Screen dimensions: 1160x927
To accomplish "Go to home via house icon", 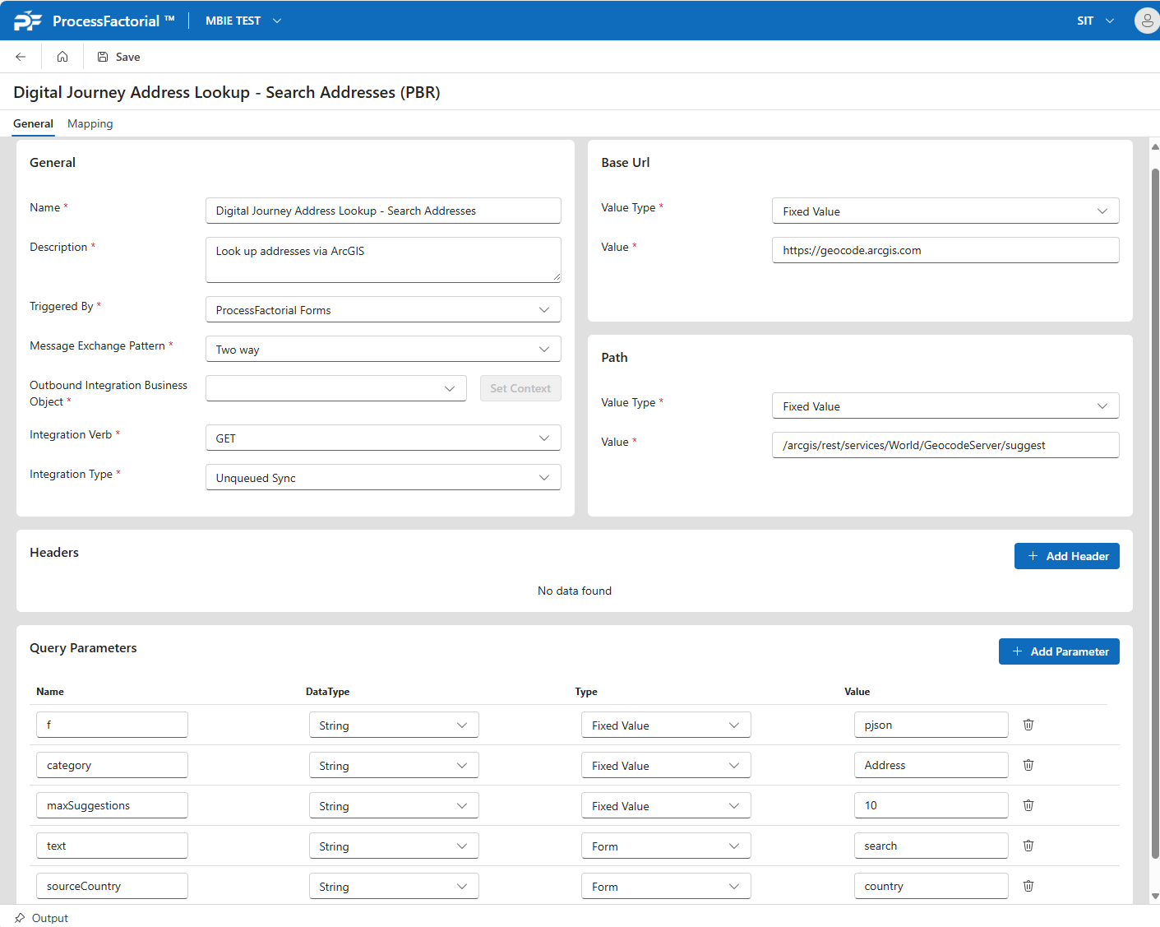I will (x=62, y=57).
